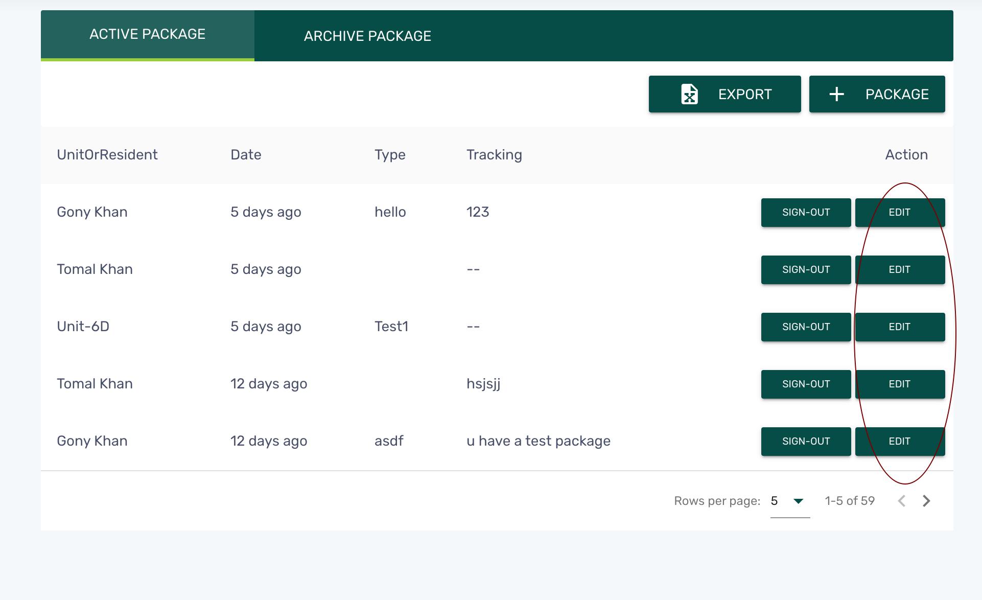Open the rows per page dropdown arrow
The image size is (982, 600).
pos(798,501)
